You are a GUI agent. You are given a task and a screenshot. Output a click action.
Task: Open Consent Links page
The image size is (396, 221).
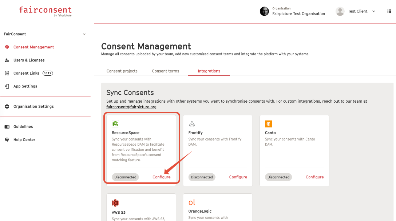[x=26, y=73]
